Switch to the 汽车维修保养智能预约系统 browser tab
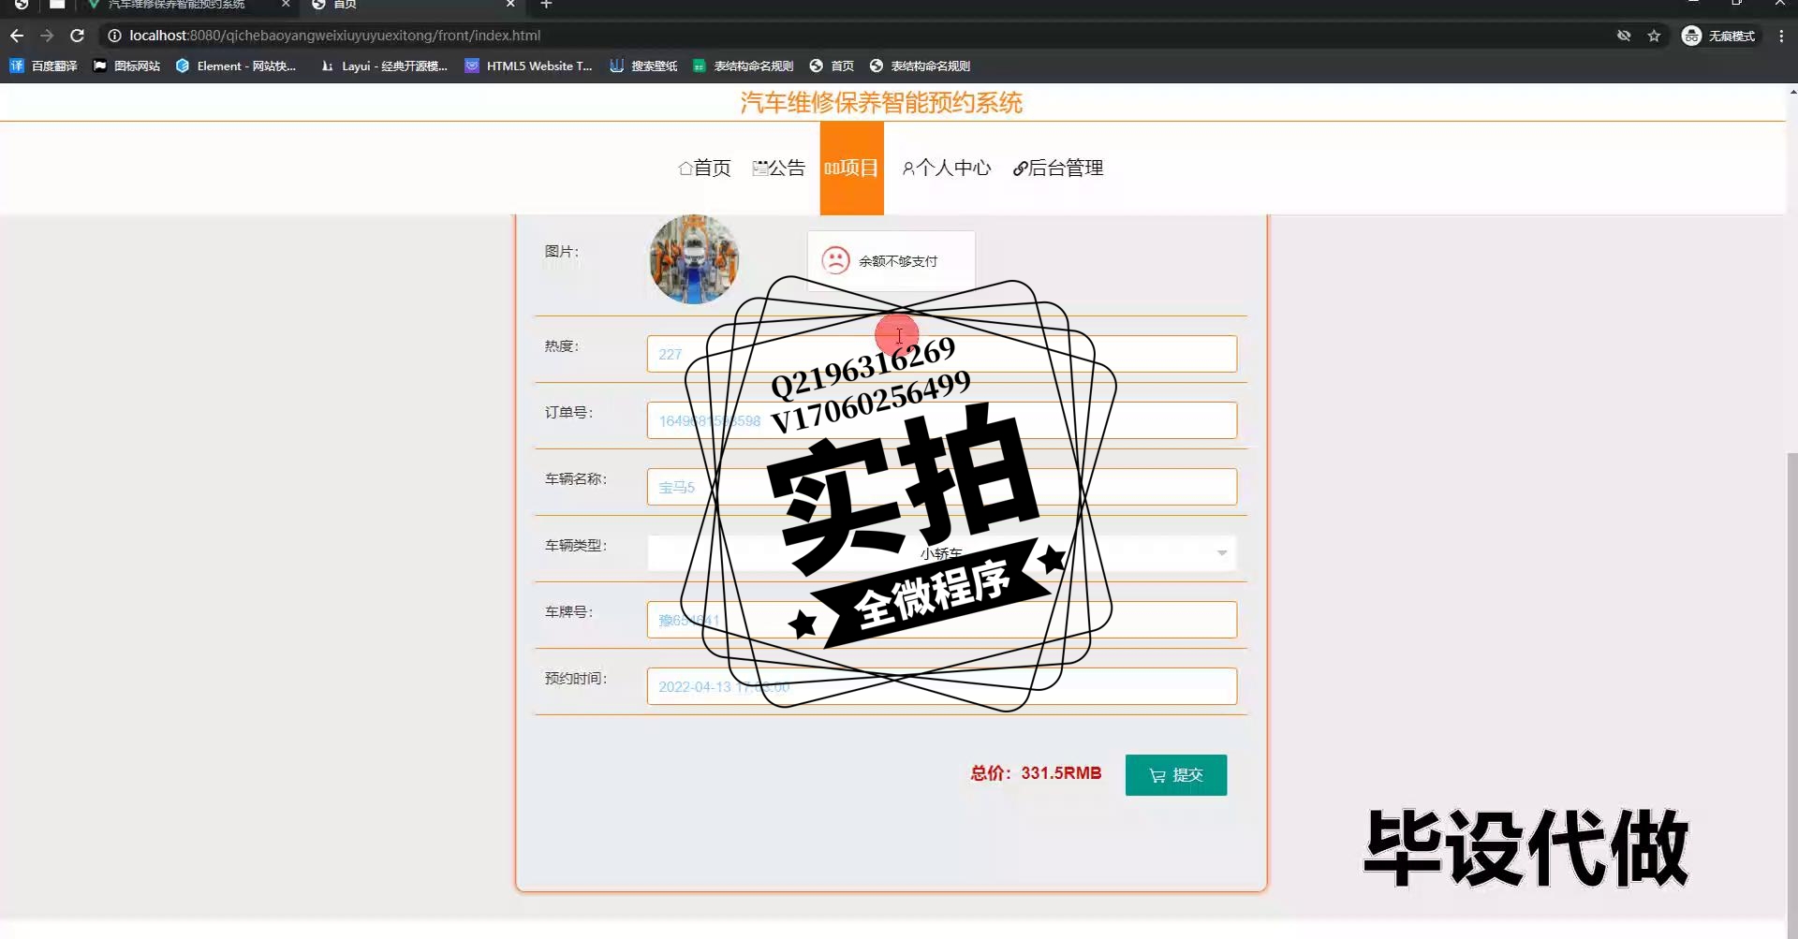Screen dimensions: 1798x939 click(x=187, y=5)
